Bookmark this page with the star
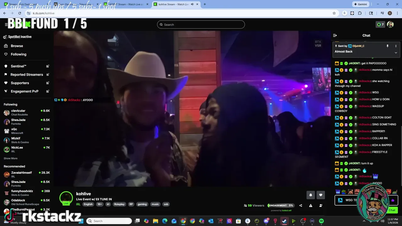Viewport: 402px width, 226px height. [334, 13]
